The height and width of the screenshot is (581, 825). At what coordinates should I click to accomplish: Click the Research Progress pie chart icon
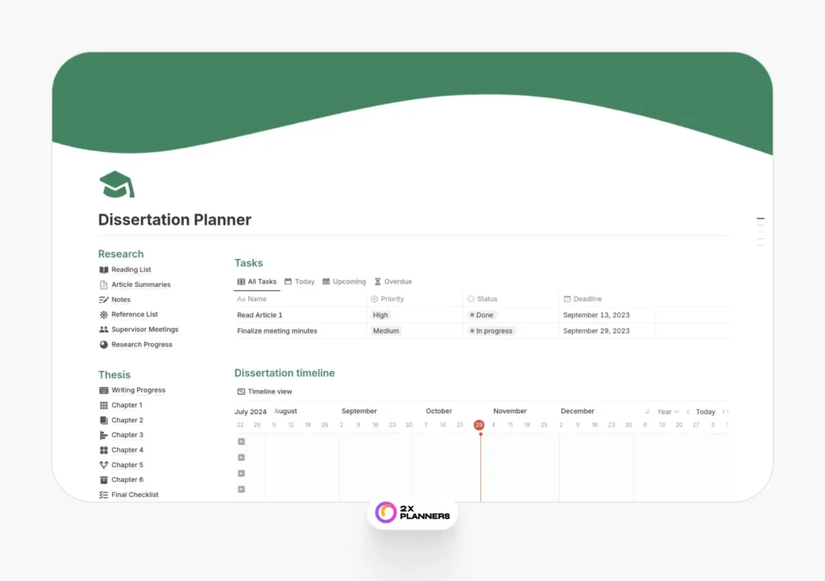tap(103, 345)
